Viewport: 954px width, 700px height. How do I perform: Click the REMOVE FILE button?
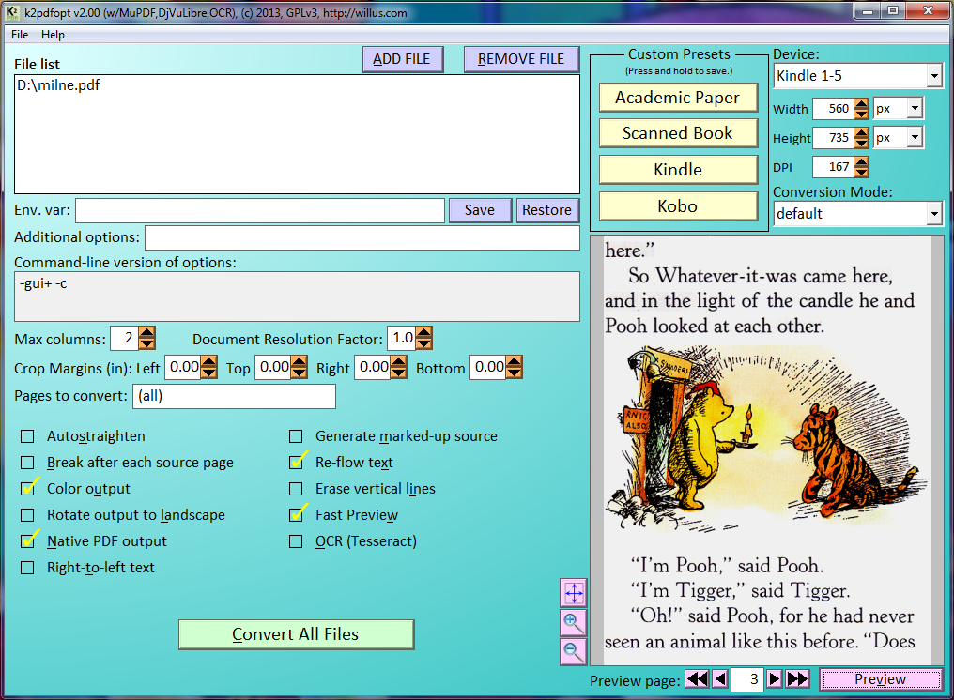521,59
